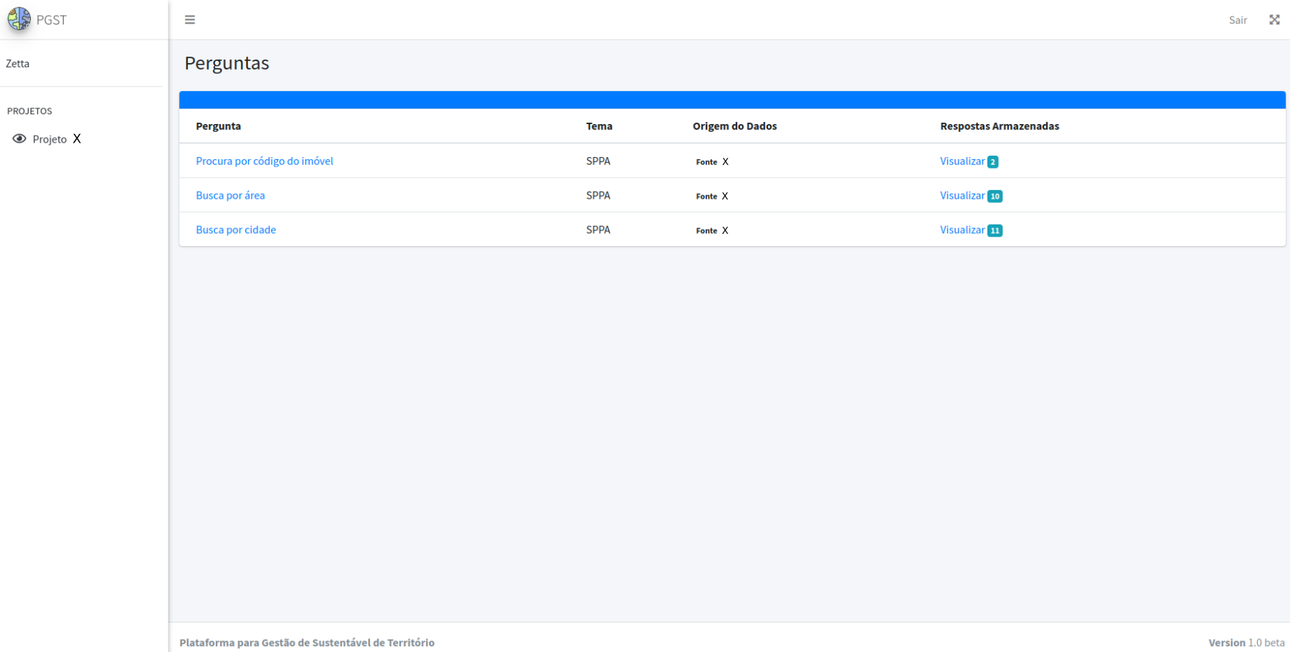
Task: Toggle the sidebar with the hamburger icon
Action: 190,20
